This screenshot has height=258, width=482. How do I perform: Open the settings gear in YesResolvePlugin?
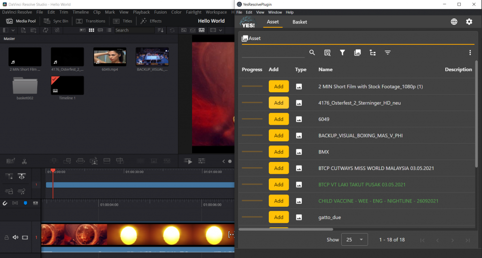(x=469, y=22)
